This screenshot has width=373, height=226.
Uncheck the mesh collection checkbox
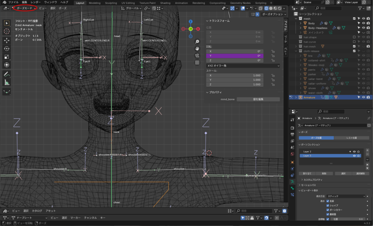click(354, 19)
